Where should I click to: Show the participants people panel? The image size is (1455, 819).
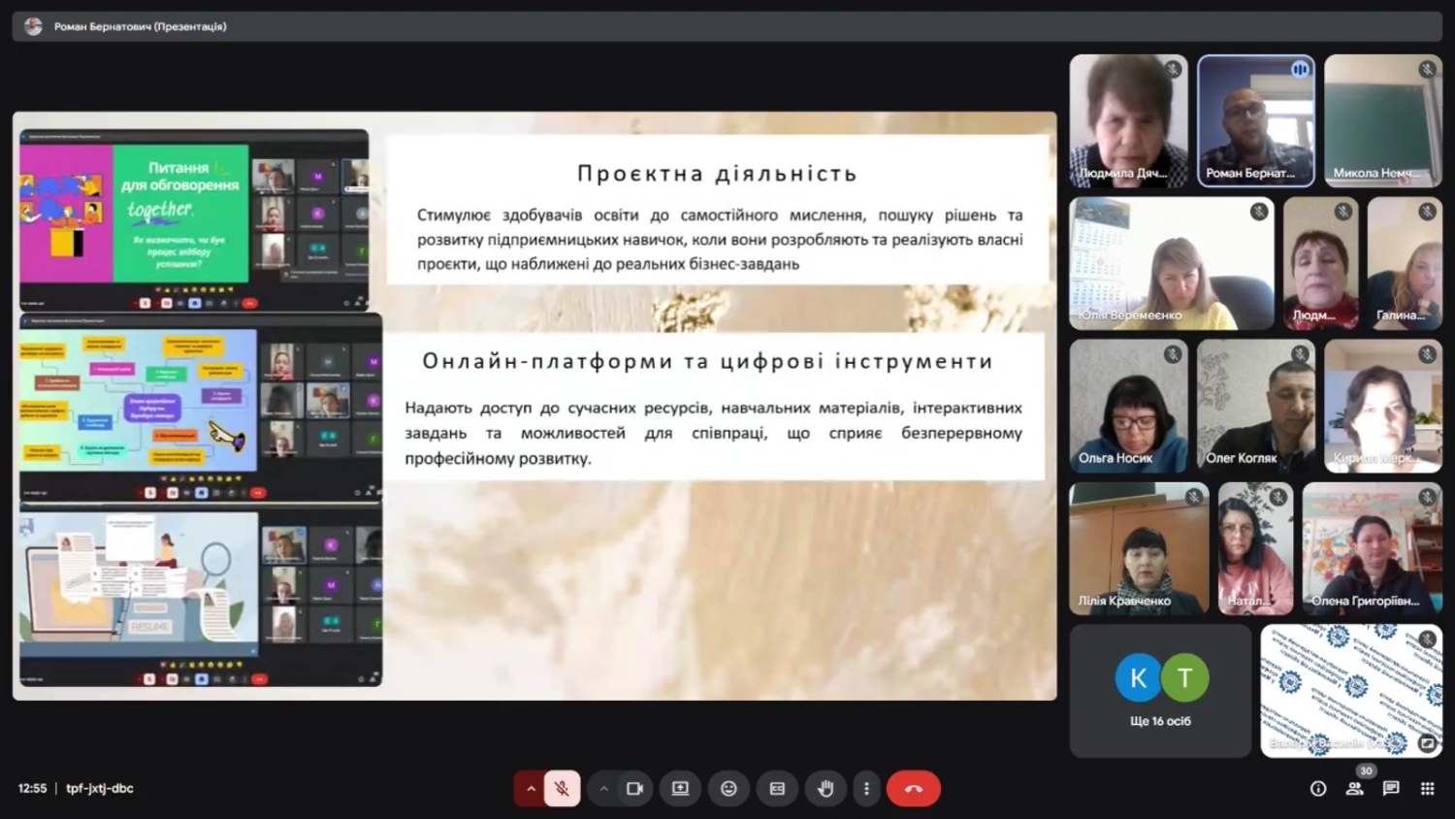point(1354,789)
